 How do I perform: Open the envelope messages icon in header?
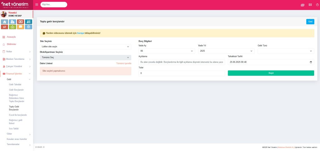point(310,5)
